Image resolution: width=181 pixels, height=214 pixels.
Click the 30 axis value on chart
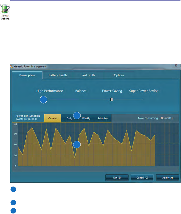pyautogui.click(x=15, y=155)
